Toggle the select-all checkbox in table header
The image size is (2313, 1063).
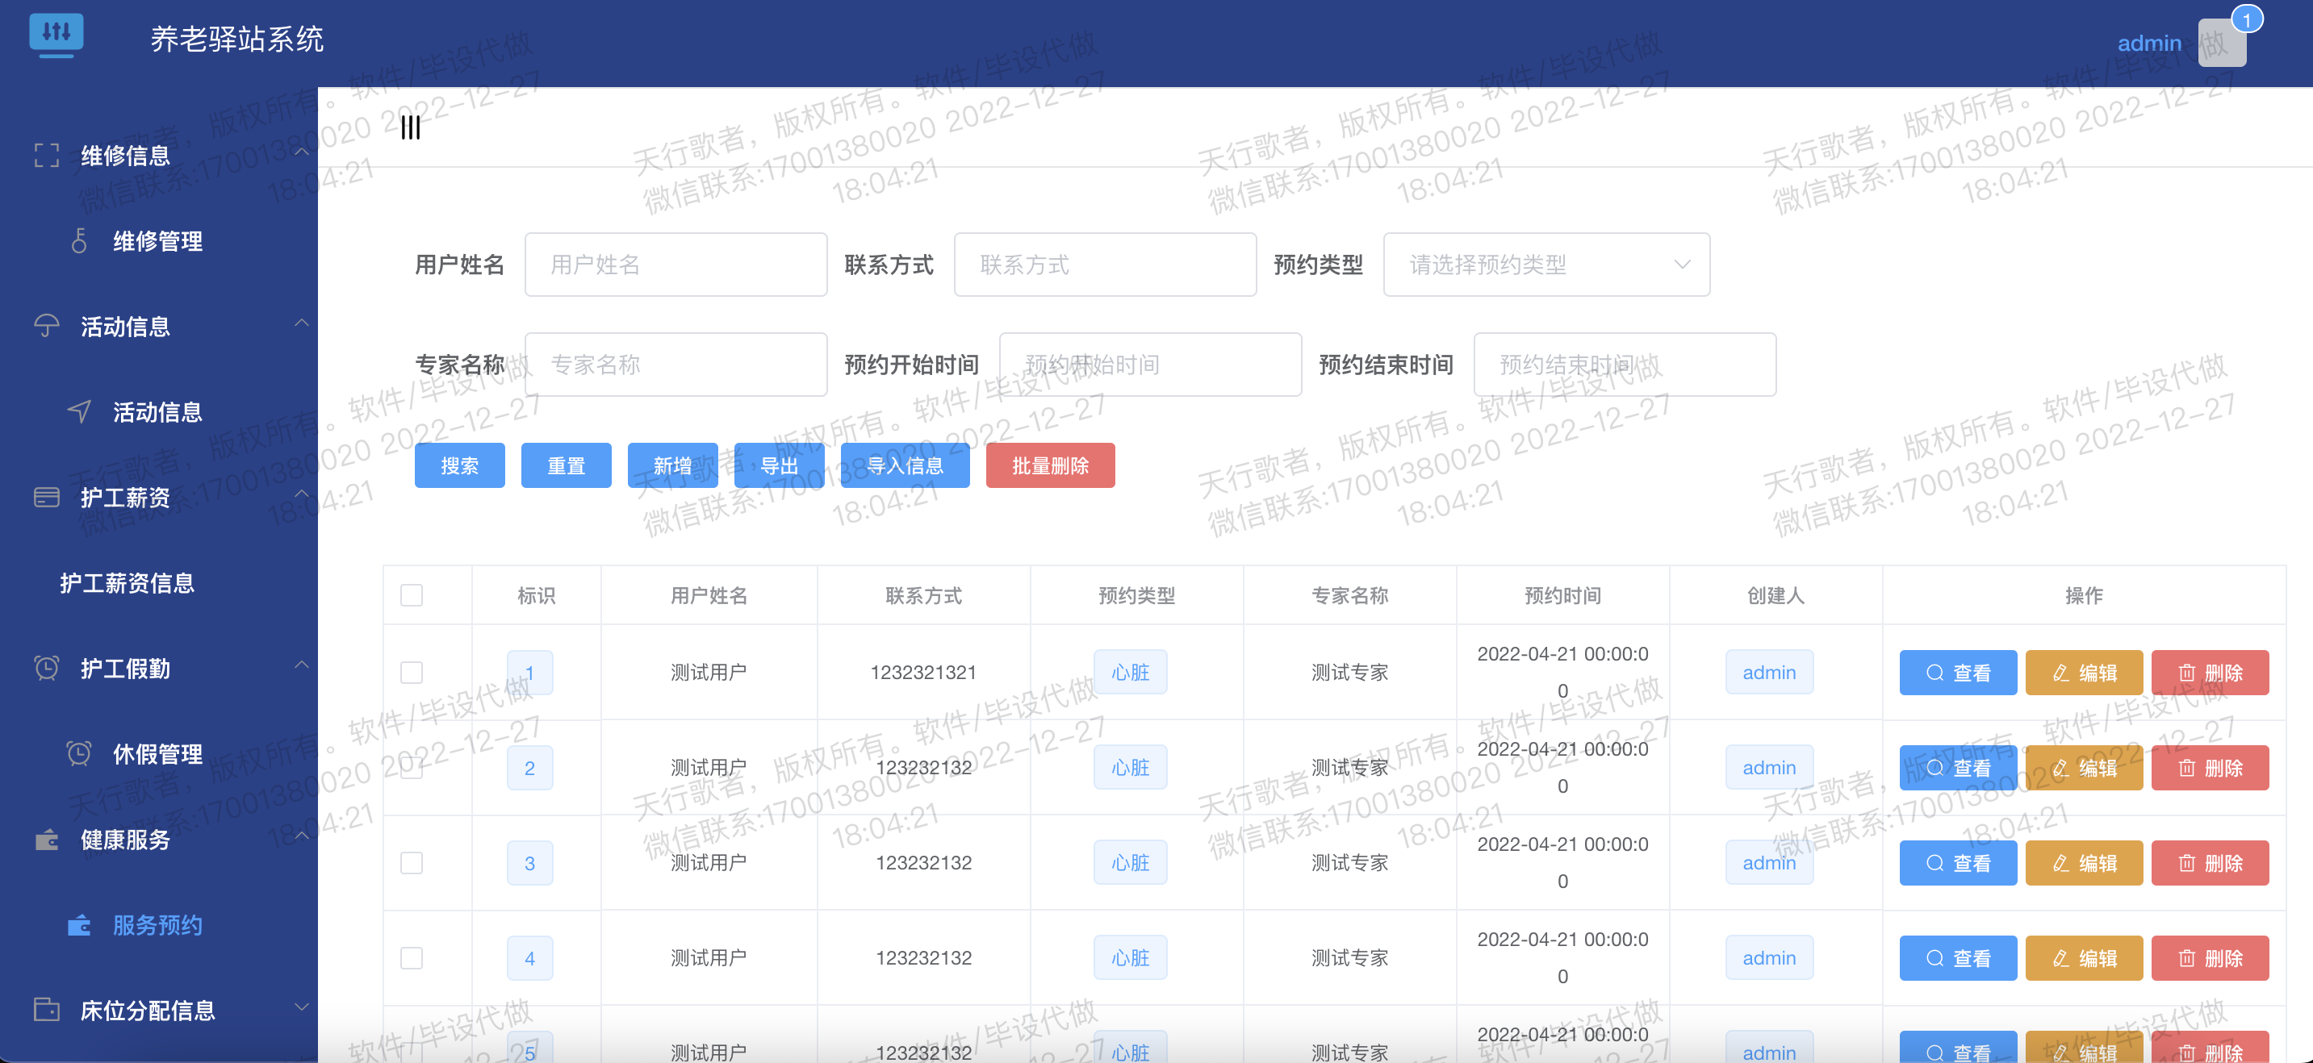(x=412, y=594)
